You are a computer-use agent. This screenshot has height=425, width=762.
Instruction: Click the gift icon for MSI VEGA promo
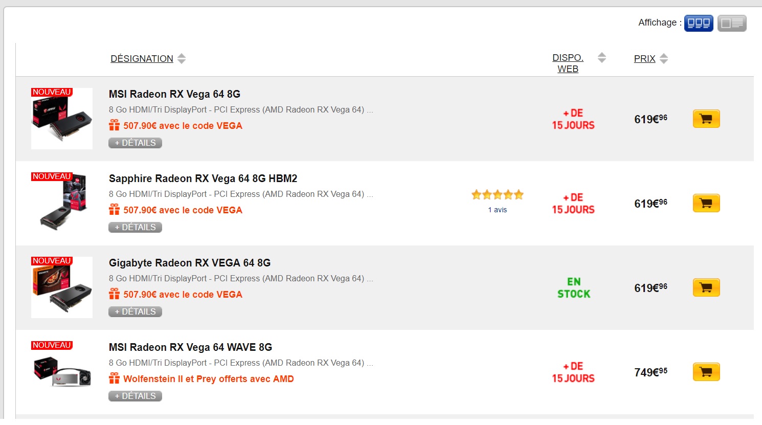click(x=114, y=125)
